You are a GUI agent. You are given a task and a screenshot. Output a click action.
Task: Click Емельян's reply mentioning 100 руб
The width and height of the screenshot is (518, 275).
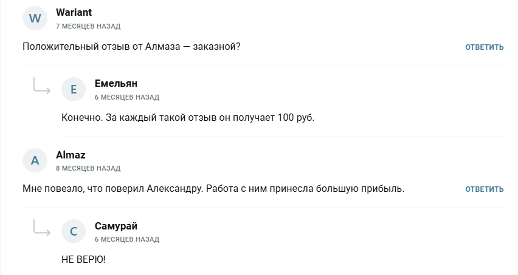pyautogui.click(x=188, y=117)
